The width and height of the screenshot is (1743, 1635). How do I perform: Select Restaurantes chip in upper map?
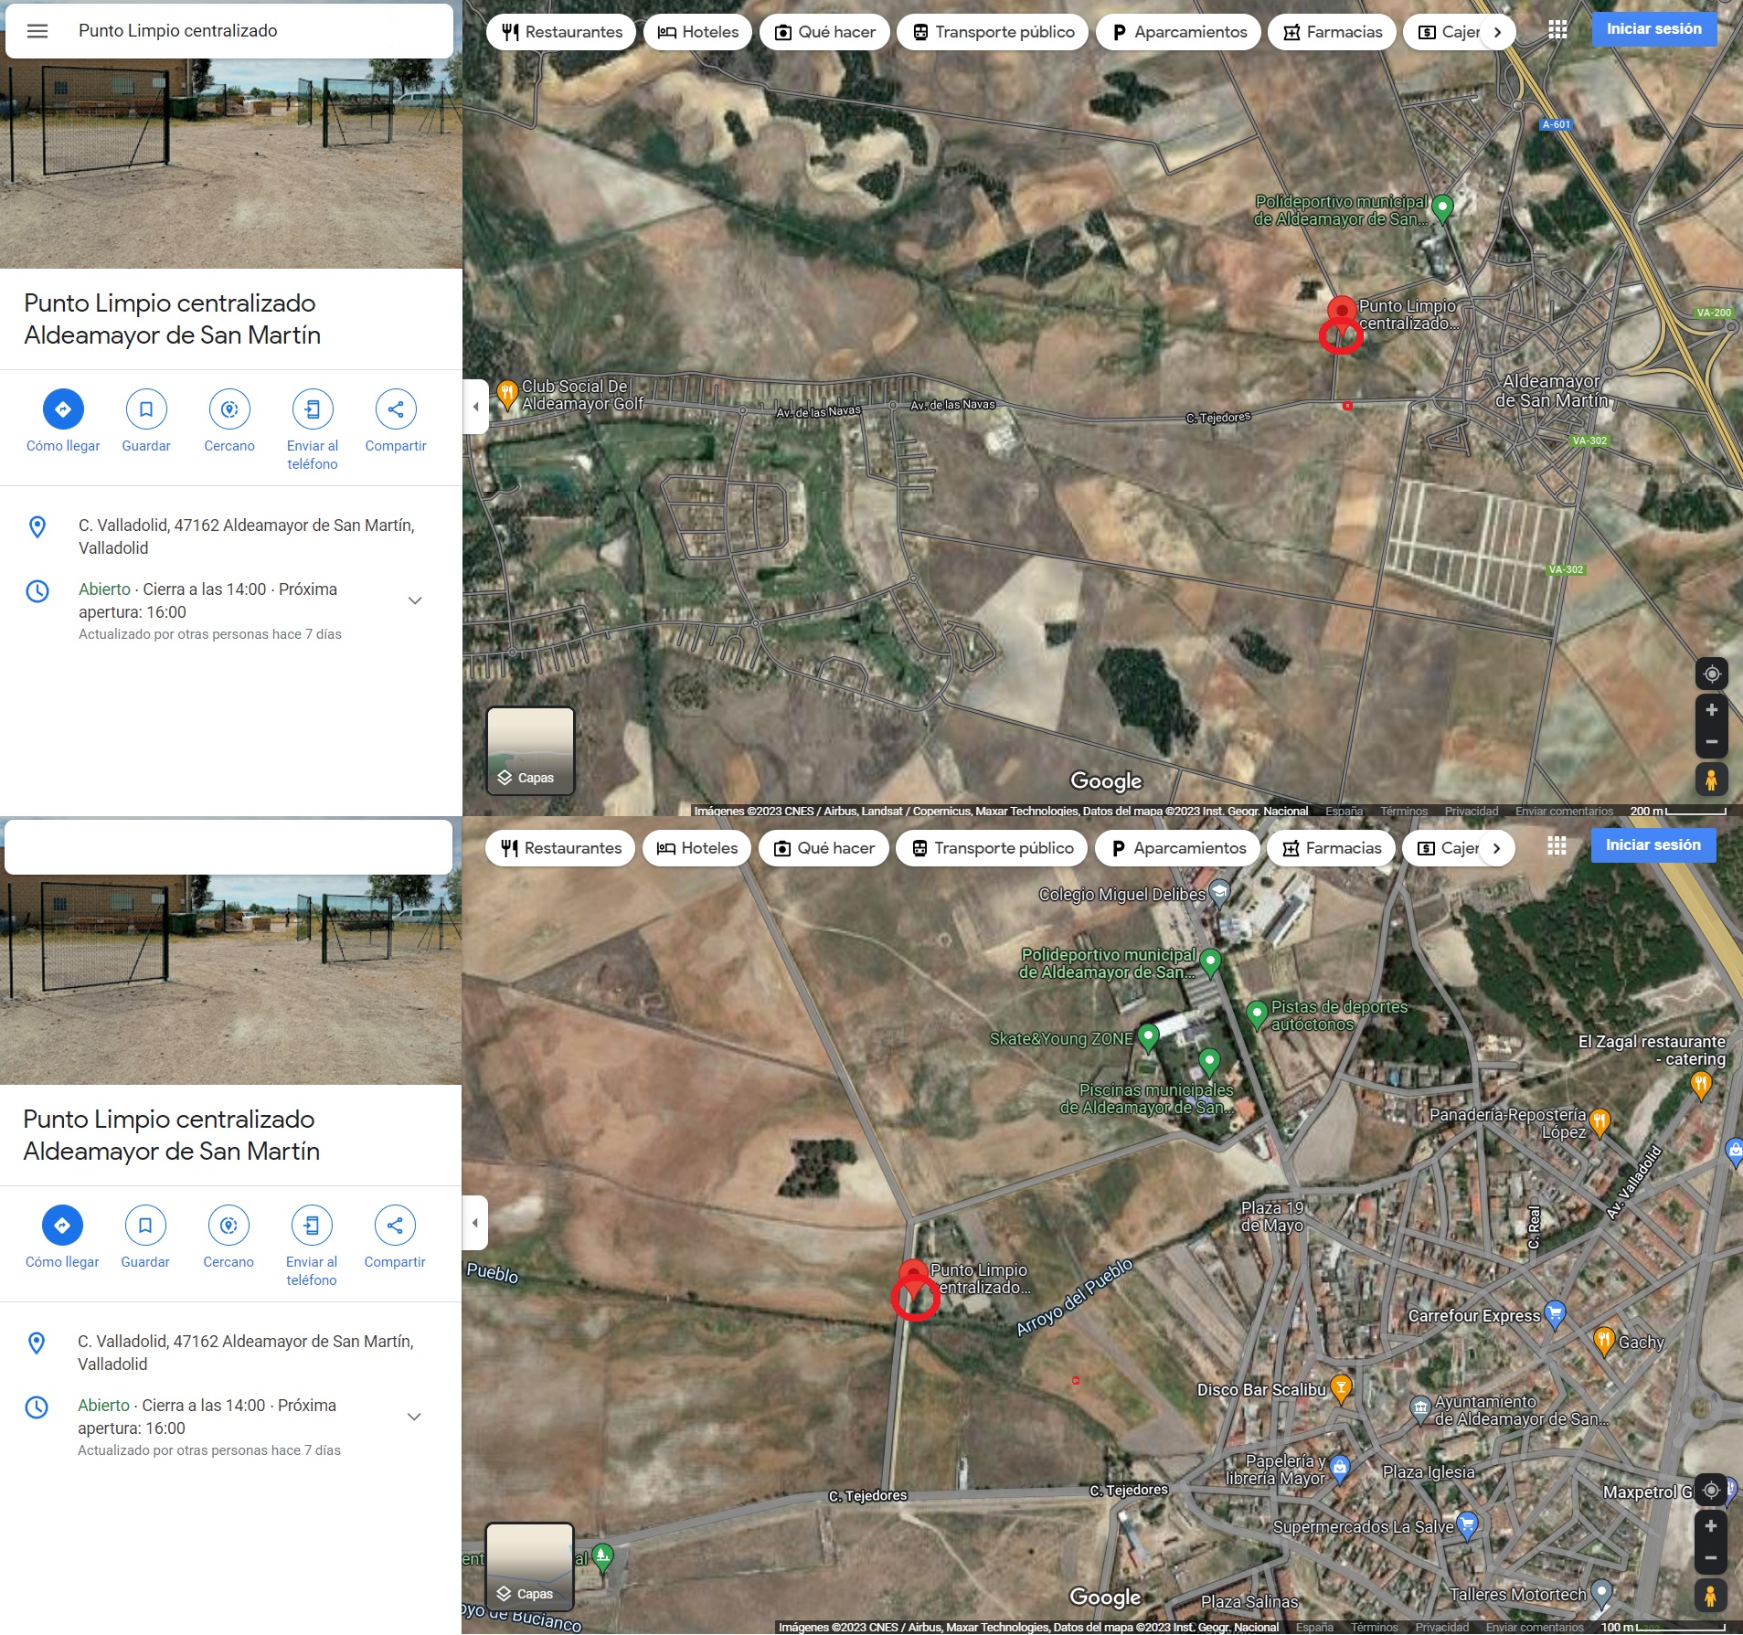click(x=562, y=32)
